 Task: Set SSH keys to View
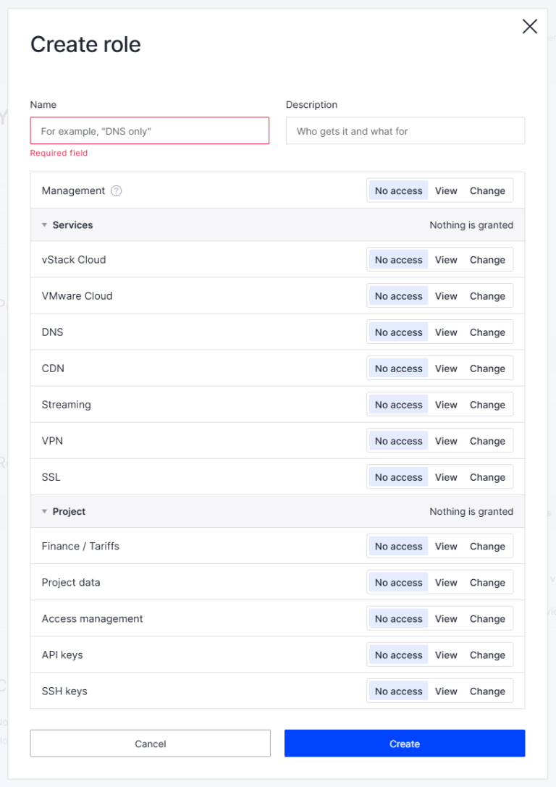(x=446, y=691)
